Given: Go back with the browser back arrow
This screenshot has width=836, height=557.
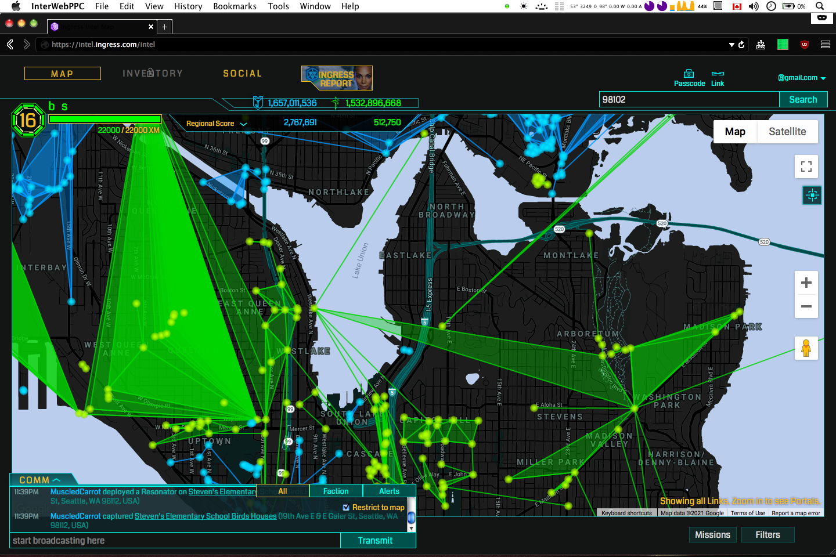Looking at the screenshot, I should coord(10,45).
